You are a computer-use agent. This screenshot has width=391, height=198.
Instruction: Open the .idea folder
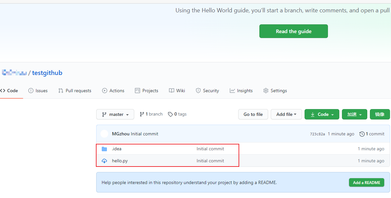click(117, 149)
